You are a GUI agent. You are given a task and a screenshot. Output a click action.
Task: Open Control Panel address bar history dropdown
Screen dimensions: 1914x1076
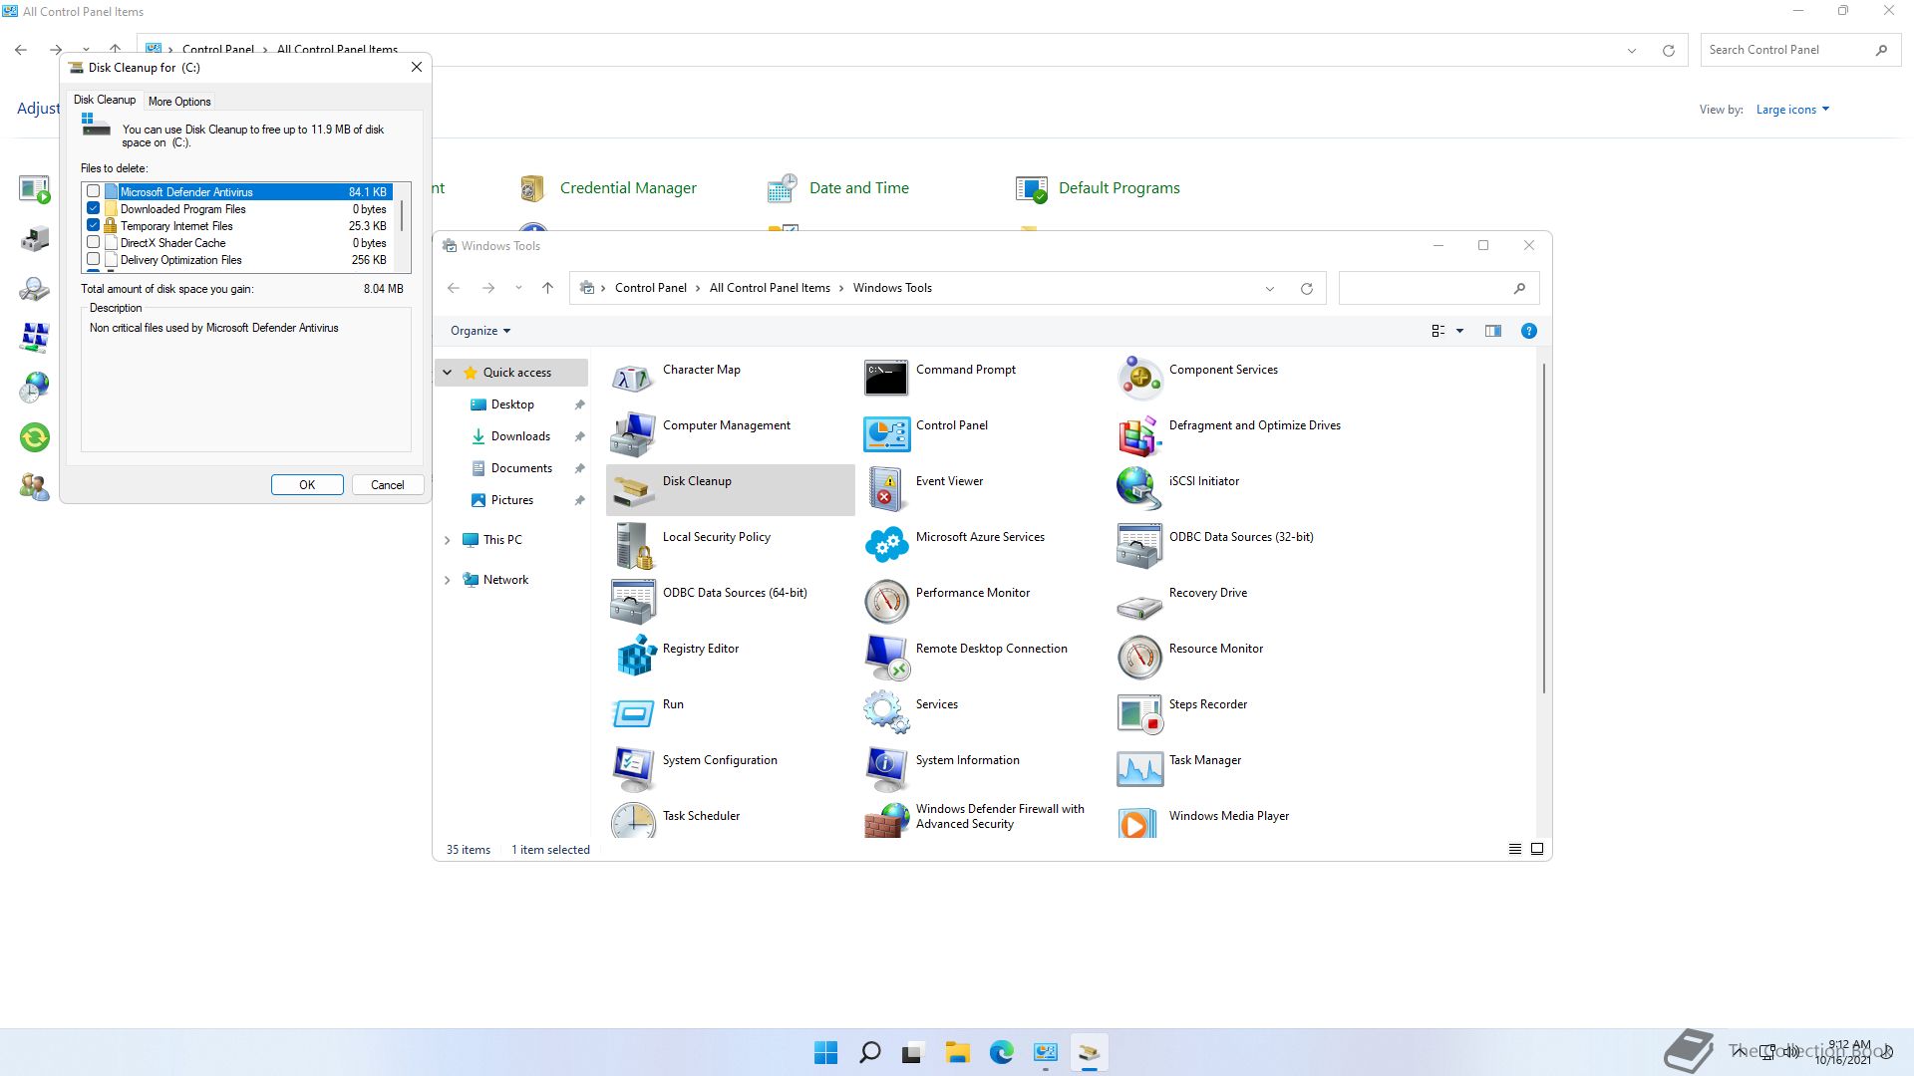(1632, 51)
